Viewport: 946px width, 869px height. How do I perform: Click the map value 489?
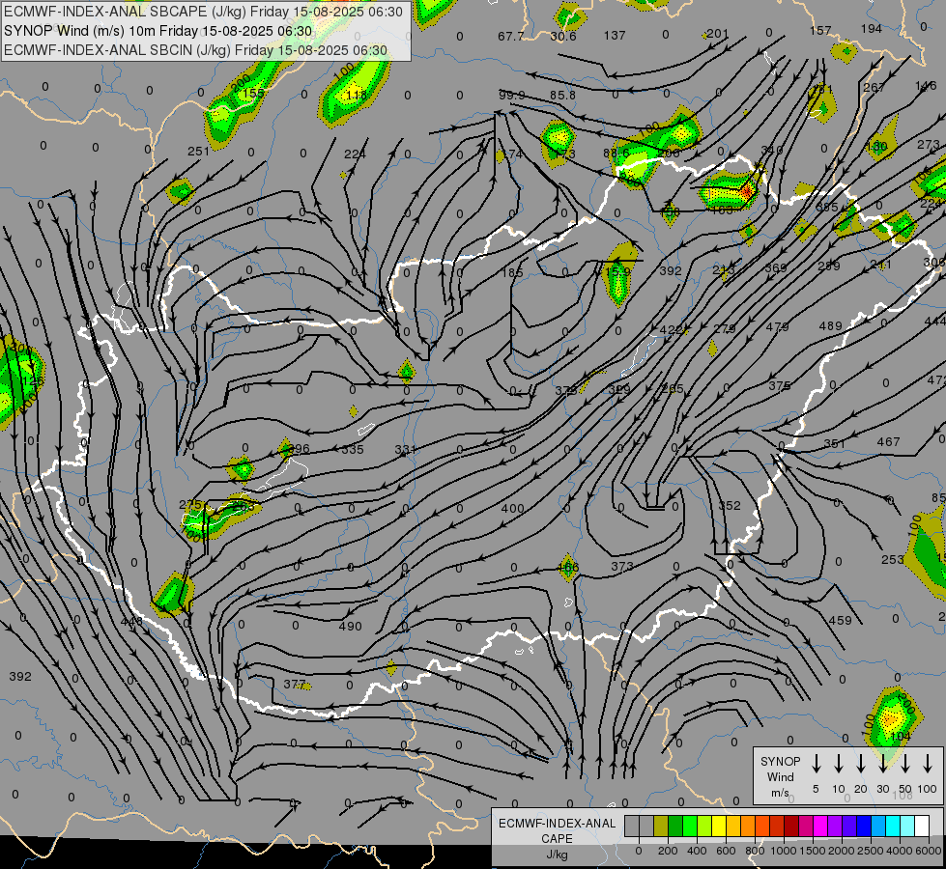tap(830, 325)
